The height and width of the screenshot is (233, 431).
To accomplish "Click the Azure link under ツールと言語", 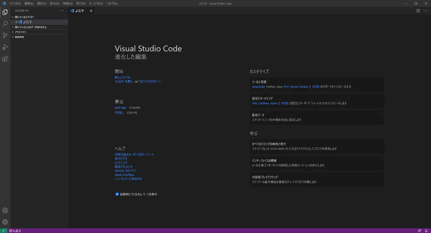I will click(x=294, y=87).
